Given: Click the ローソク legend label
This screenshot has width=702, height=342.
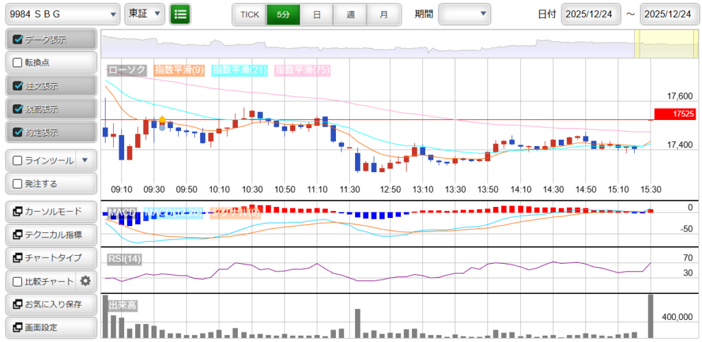Looking at the screenshot, I should (127, 70).
